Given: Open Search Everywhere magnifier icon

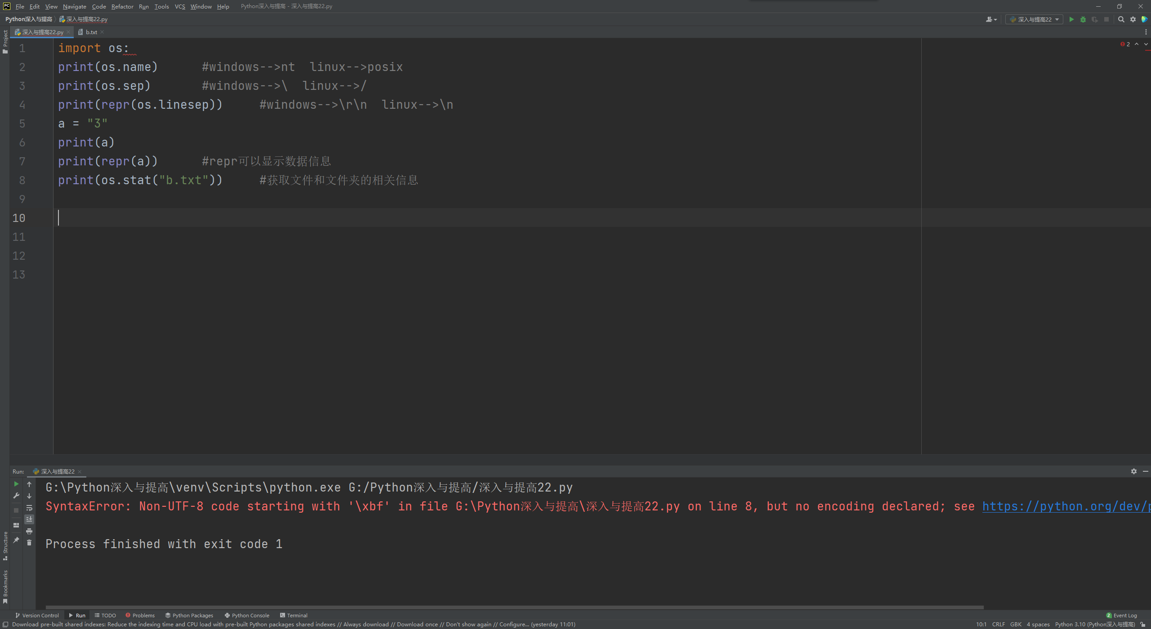Looking at the screenshot, I should [x=1121, y=19].
